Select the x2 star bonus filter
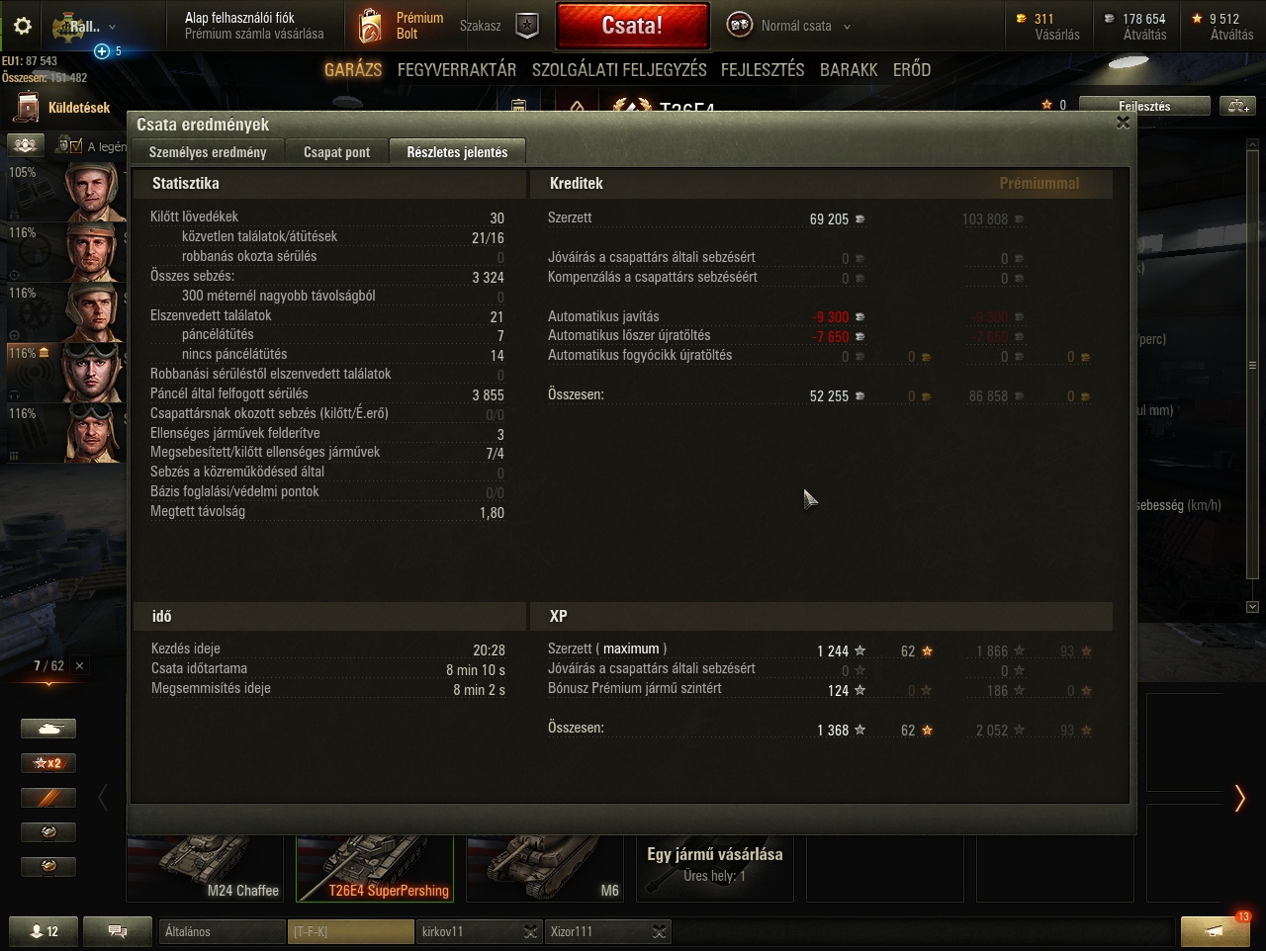 (x=48, y=763)
